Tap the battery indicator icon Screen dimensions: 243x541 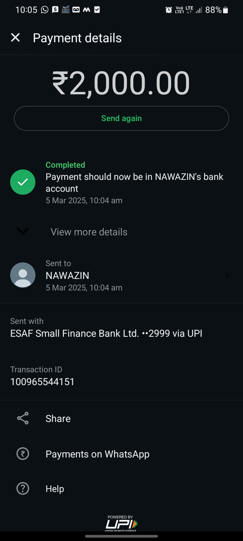[x=226, y=10]
